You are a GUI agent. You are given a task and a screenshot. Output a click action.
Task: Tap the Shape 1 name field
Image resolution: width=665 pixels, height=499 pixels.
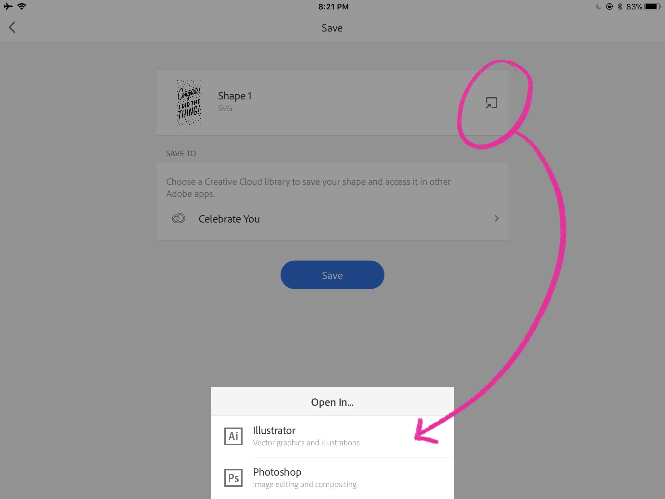tap(235, 96)
